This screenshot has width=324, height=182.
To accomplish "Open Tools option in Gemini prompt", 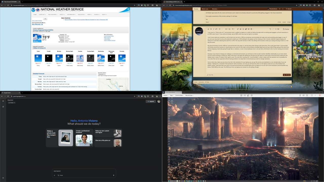I will coord(60,175).
